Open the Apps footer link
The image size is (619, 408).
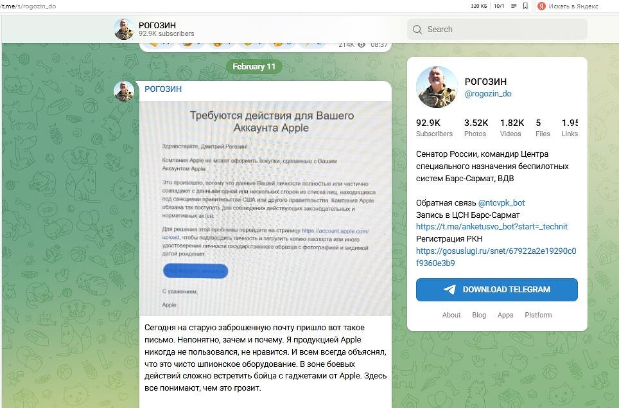[x=505, y=315]
